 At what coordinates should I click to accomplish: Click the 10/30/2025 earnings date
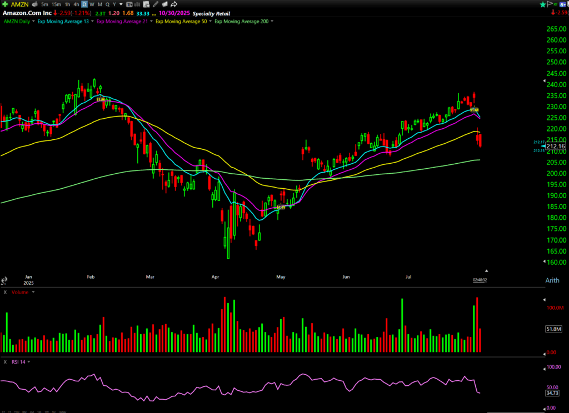pos(174,13)
